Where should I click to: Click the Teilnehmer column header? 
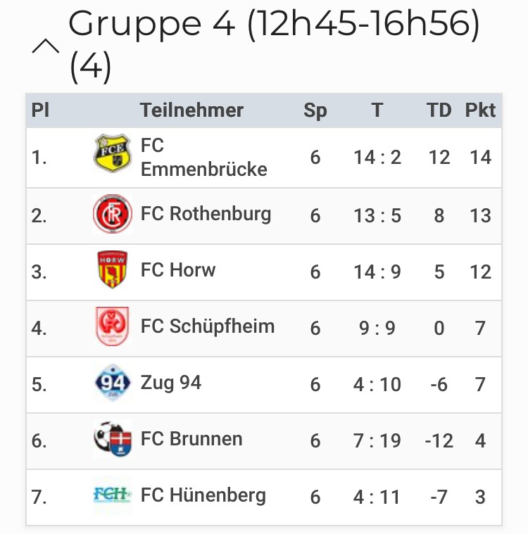(191, 110)
